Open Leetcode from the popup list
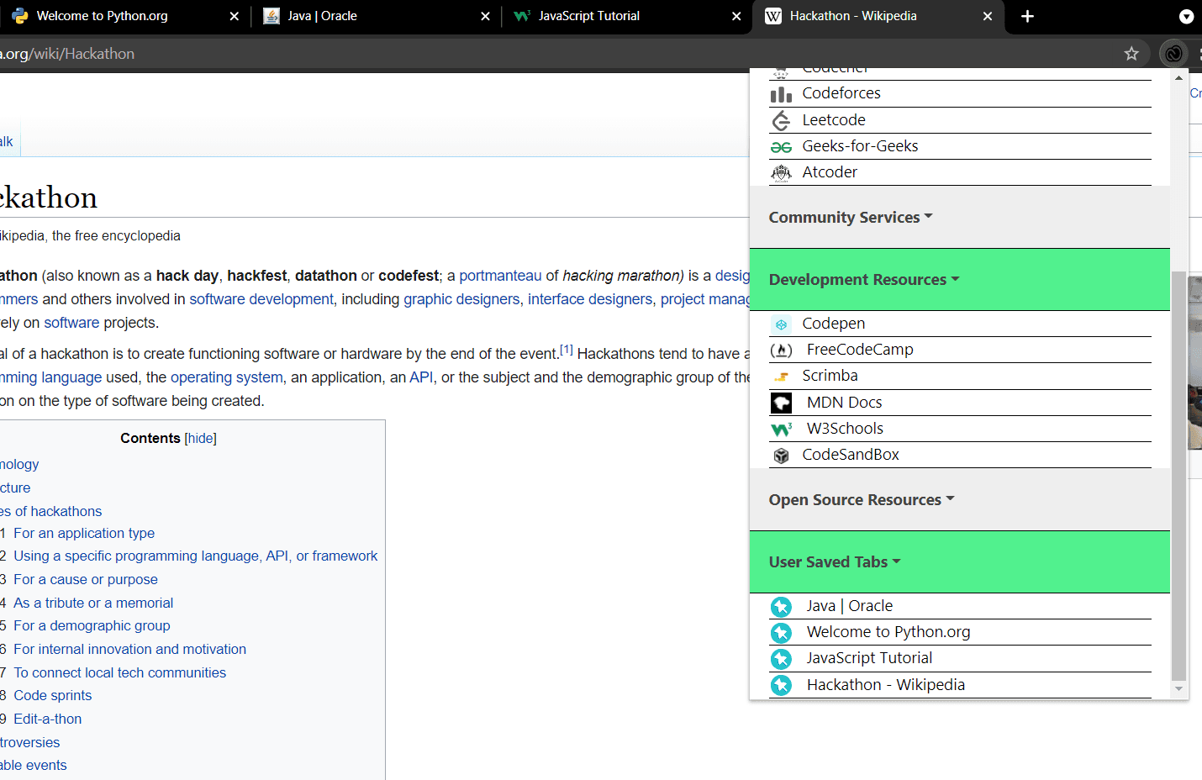 click(x=834, y=120)
